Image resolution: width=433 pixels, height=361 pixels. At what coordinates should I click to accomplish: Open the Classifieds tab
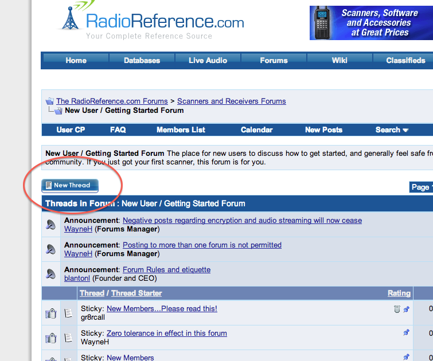(403, 60)
